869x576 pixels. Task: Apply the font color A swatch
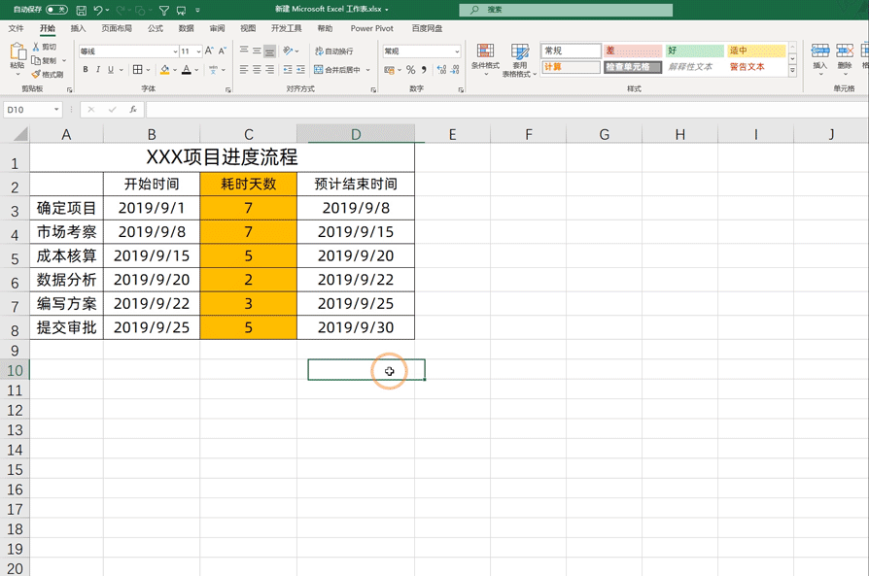(187, 69)
